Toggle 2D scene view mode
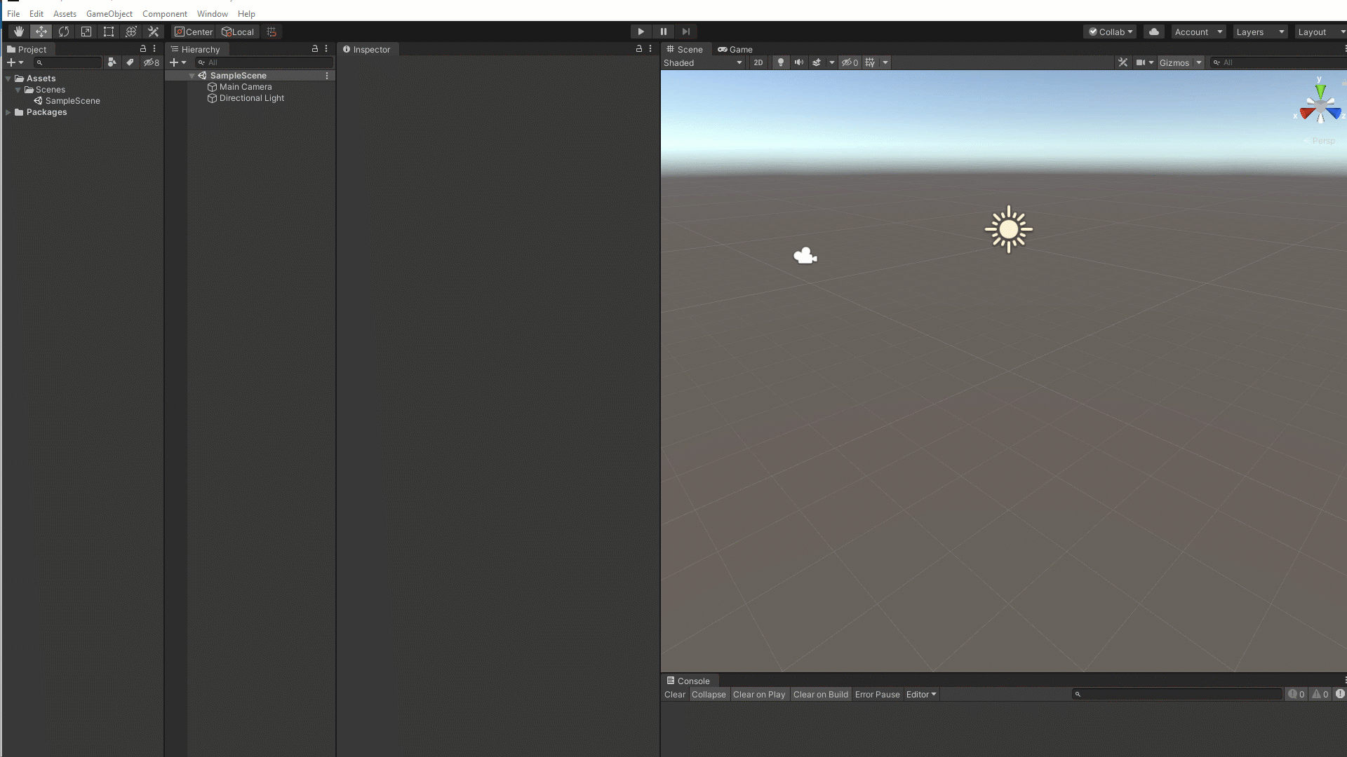The height and width of the screenshot is (757, 1347). [x=758, y=62]
